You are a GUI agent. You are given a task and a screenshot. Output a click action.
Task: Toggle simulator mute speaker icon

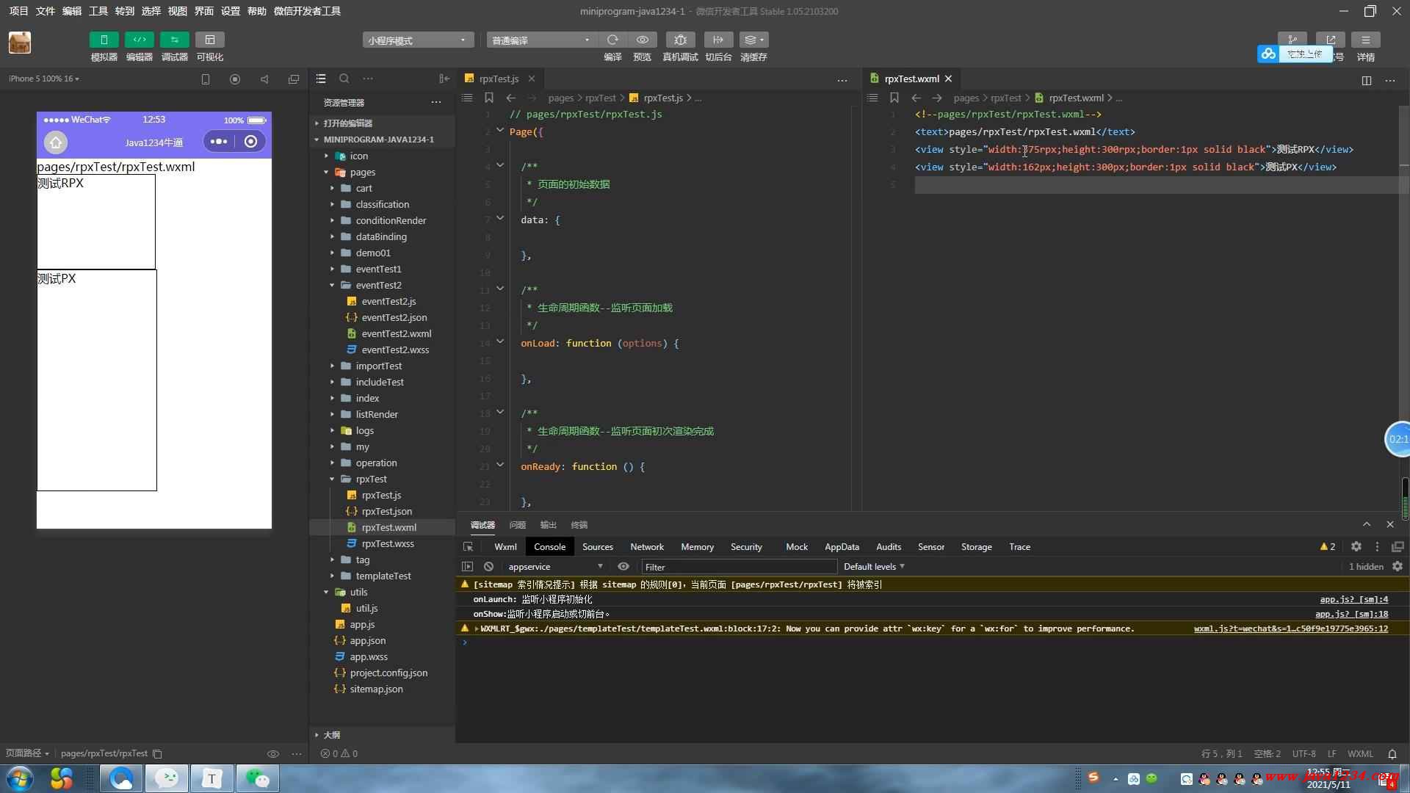[264, 79]
